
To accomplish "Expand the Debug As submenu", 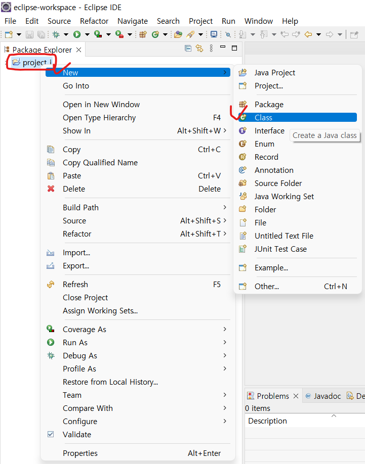I will point(138,356).
